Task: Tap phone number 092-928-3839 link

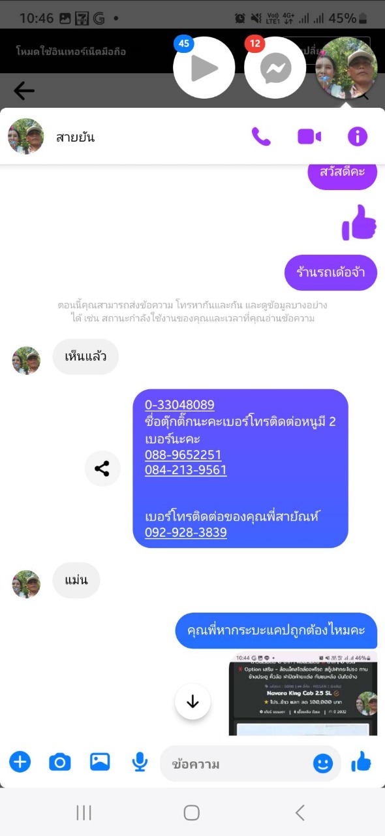Action: pyautogui.click(x=186, y=532)
